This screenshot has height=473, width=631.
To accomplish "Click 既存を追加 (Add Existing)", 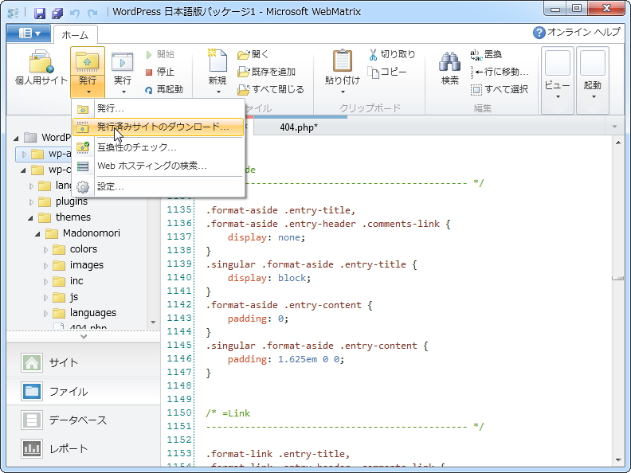I will coord(266,72).
